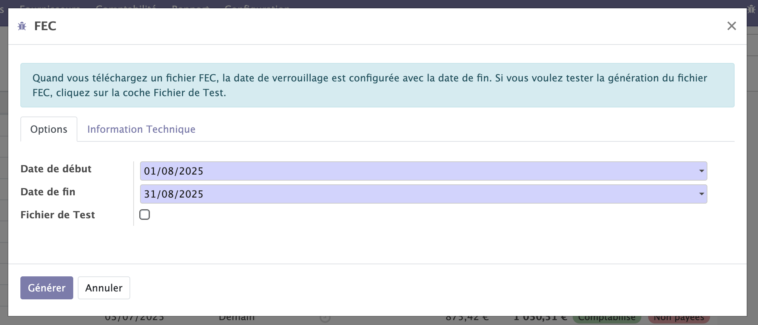Expand the Date de fin dropdown arrow
This screenshot has width=758, height=325.
coord(701,194)
